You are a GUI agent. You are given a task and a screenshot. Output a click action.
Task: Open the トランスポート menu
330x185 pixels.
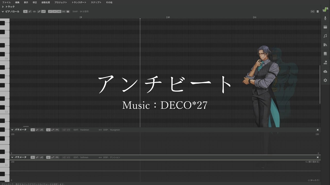tap(79, 2)
